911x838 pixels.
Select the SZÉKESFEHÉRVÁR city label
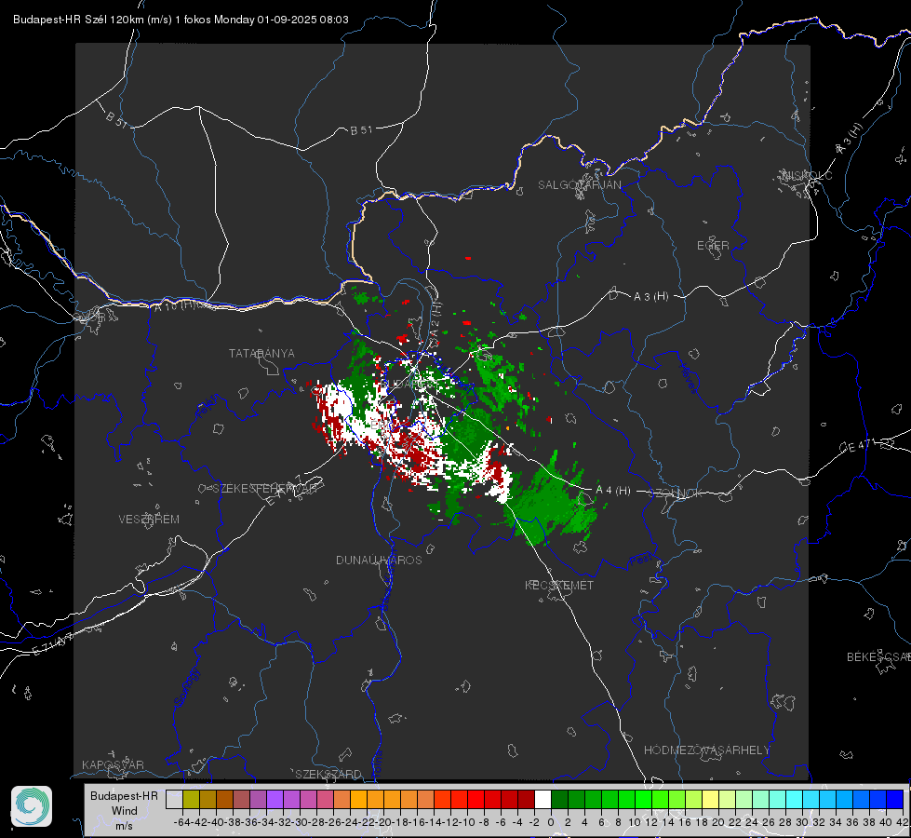point(265,489)
